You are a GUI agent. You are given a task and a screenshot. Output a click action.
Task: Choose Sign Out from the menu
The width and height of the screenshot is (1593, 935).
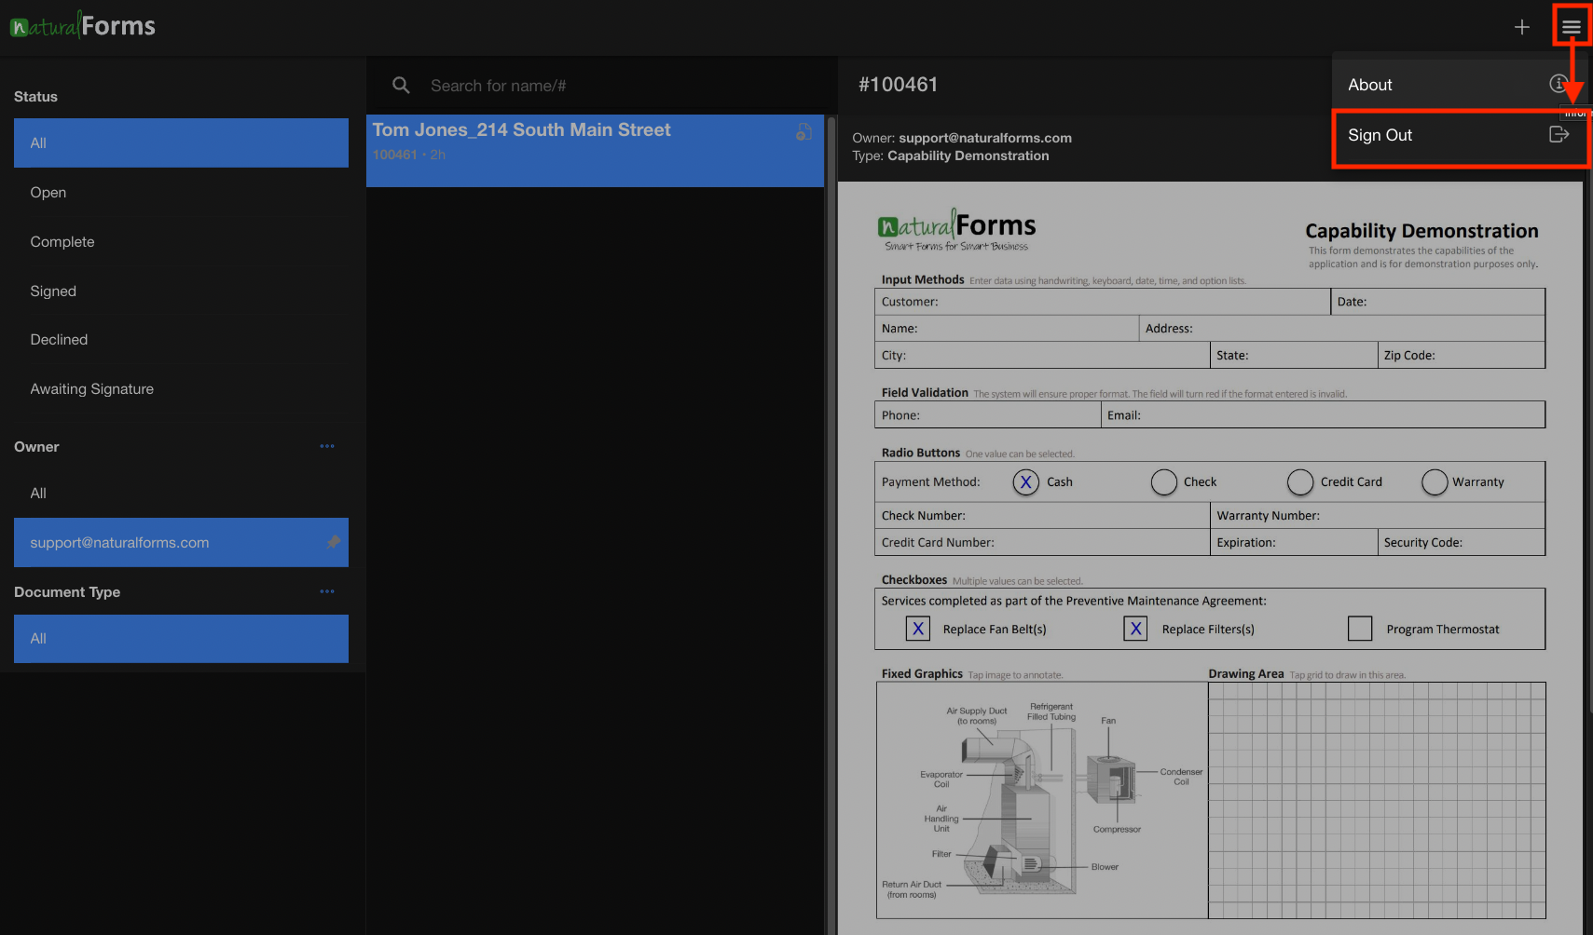(1459, 136)
